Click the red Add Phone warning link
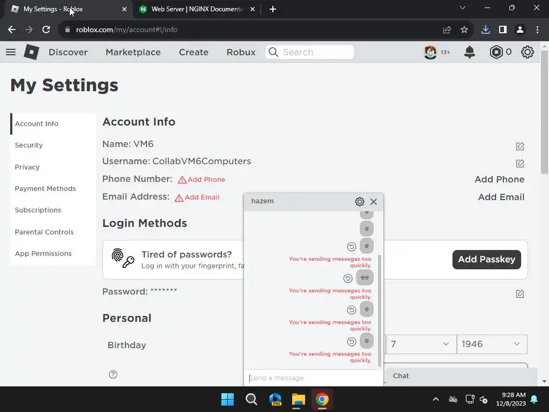 click(202, 179)
